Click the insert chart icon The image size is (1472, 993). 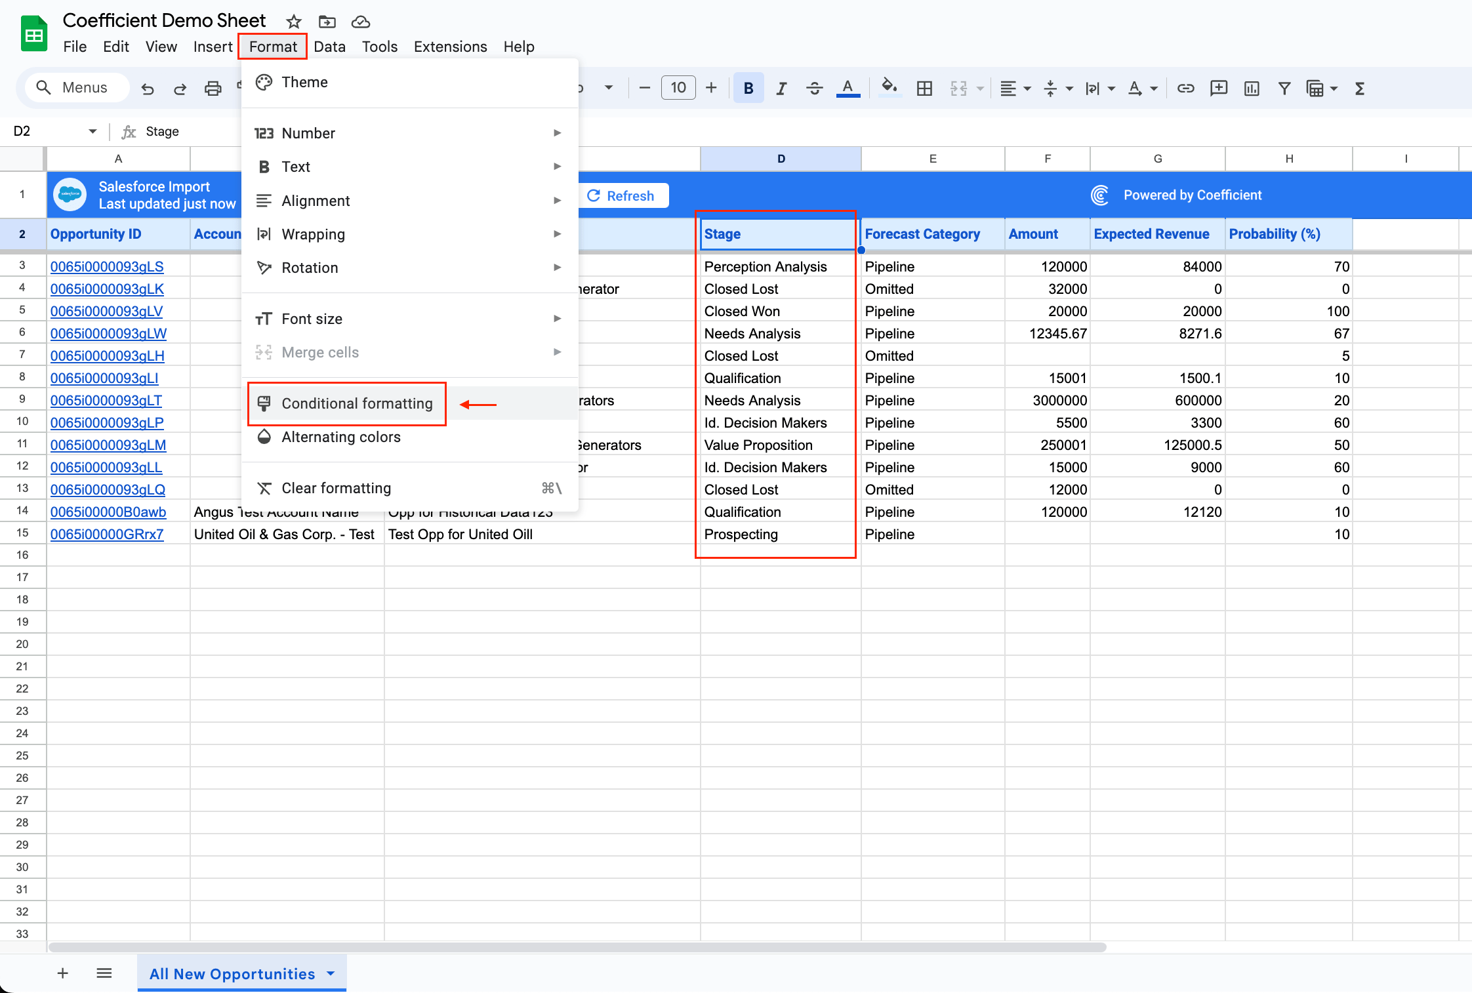[1252, 88]
